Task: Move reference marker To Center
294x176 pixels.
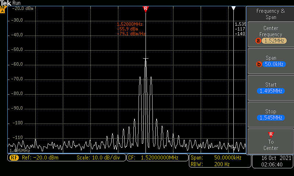Action: click(270, 142)
